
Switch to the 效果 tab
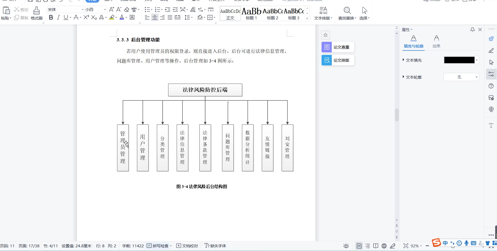coord(436,42)
